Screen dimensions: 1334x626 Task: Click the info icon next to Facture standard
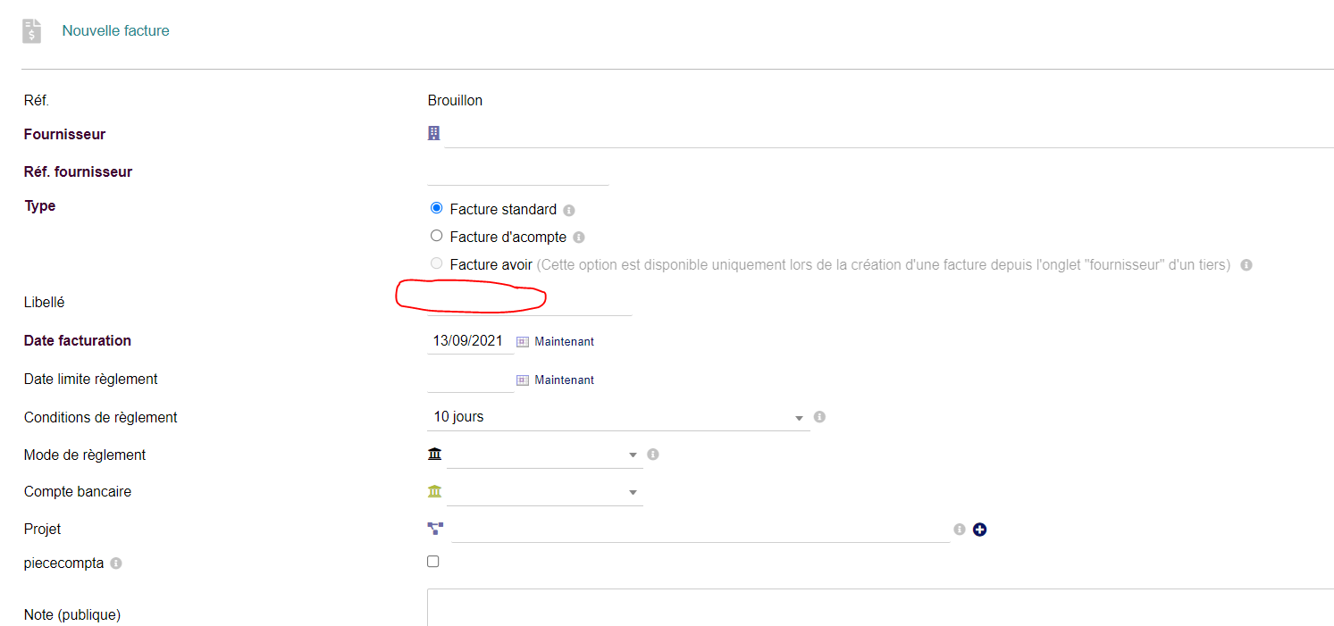pyautogui.click(x=569, y=209)
